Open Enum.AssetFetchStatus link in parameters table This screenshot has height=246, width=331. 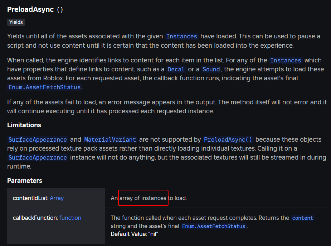[214, 226]
